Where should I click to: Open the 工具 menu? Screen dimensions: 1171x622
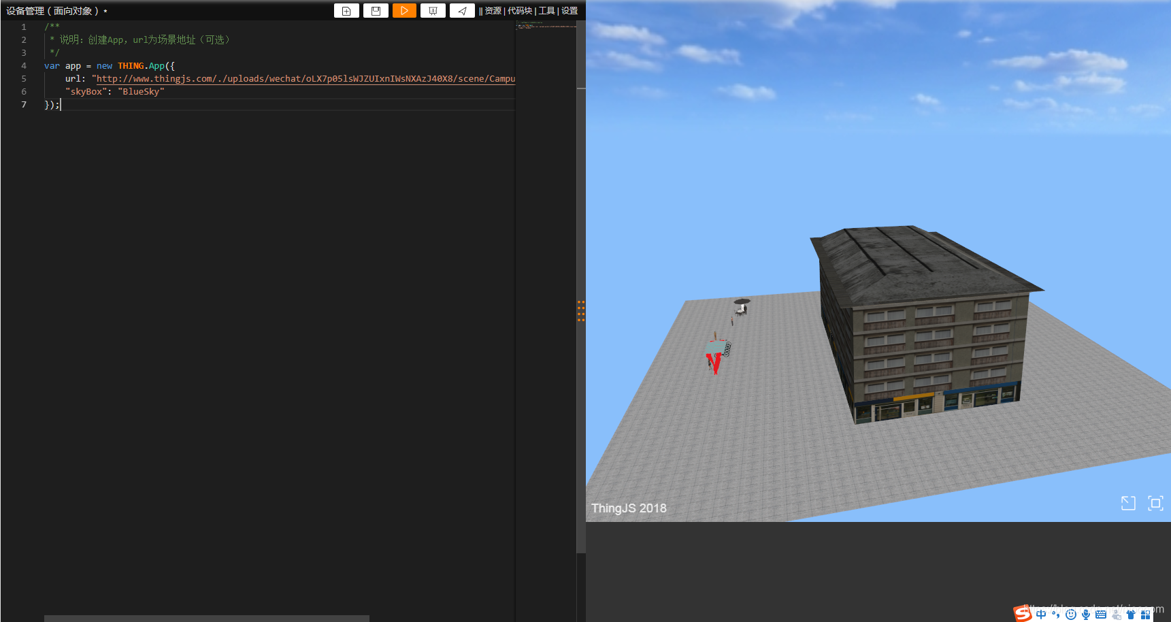pos(546,11)
